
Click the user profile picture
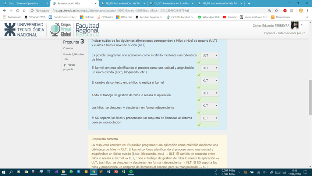coord(294,25)
